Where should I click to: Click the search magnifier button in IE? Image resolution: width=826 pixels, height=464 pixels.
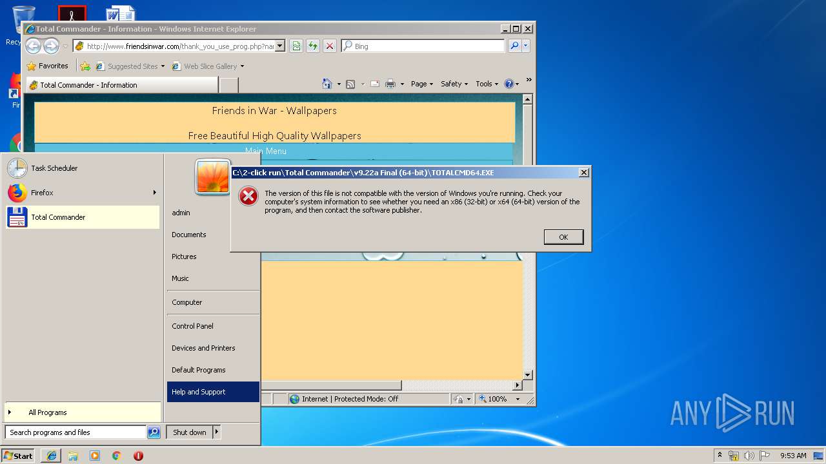(x=514, y=46)
